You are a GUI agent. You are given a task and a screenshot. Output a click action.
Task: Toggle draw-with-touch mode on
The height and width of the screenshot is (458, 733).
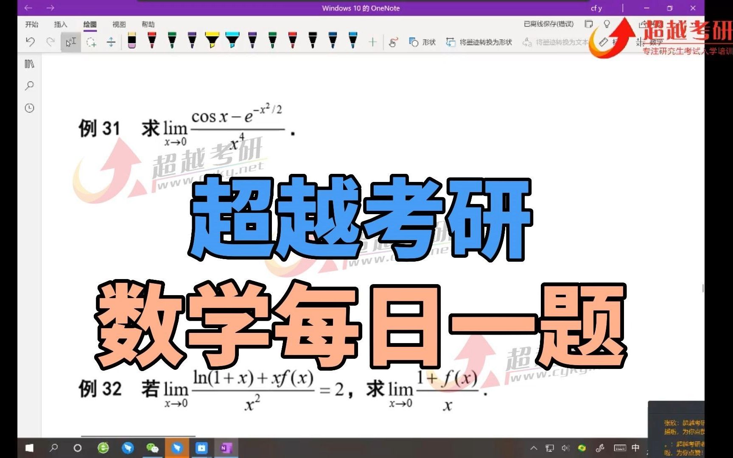pyautogui.click(x=394, y=42)
